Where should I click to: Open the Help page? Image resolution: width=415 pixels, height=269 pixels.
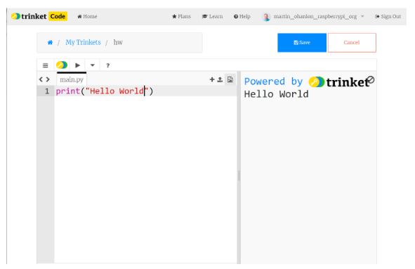pos(242,16)
